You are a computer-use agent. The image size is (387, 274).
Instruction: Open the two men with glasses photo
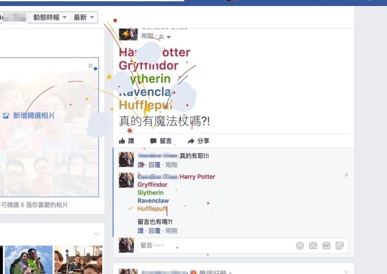pyautogui.click(x=29, y=174)
